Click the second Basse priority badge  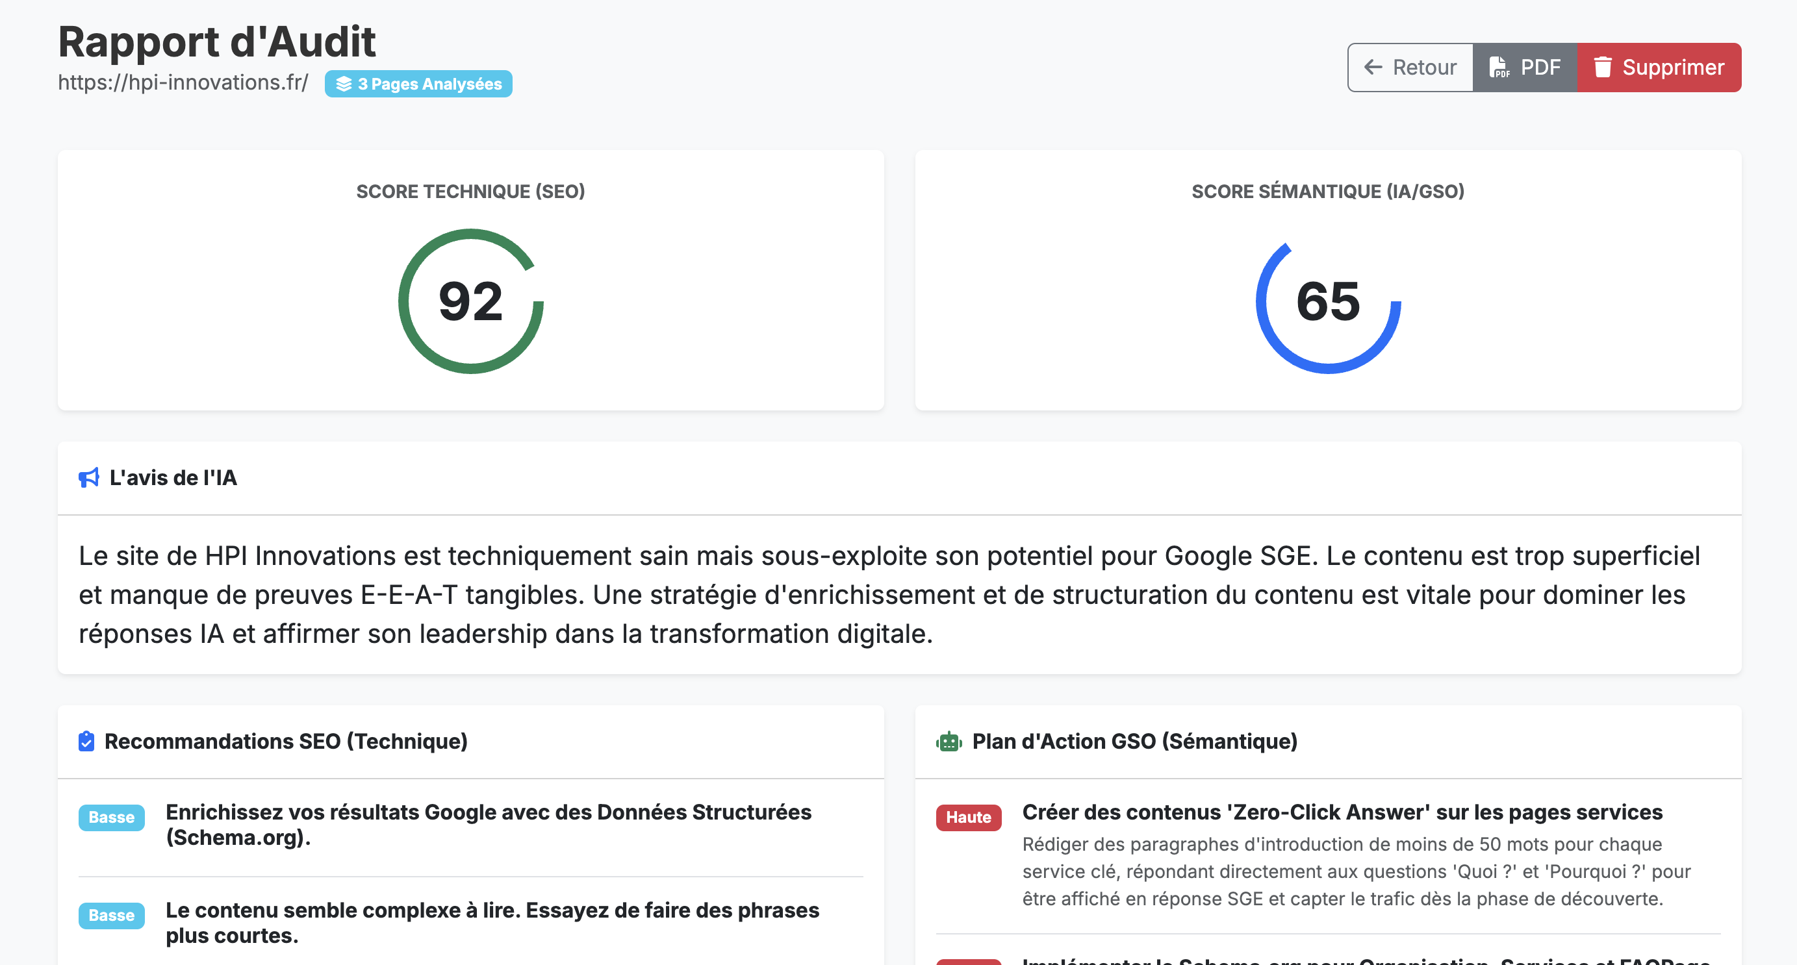click(x=112, y=915)
